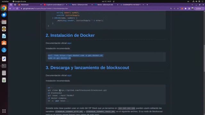Screen dimensions: 205x115
Task: Open the Extensions puzzle menu
Action: 185,9
